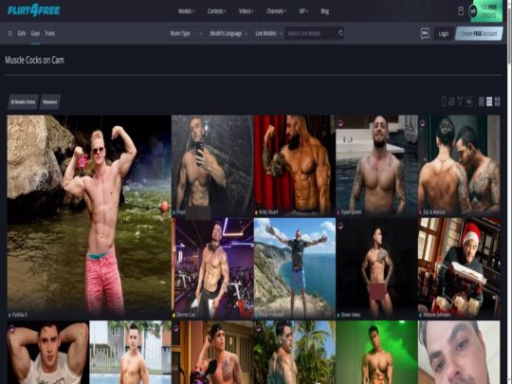Toggle the mobile phone filter icon
This screenshot has width=512, height=384.
click(x=443, y=101)
